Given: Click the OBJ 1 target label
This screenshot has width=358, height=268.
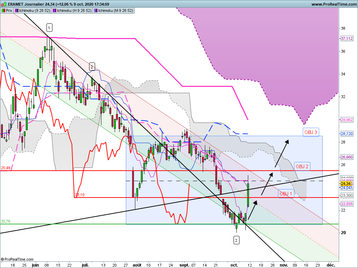Looking at the screenshot, I should click(286, 194).
